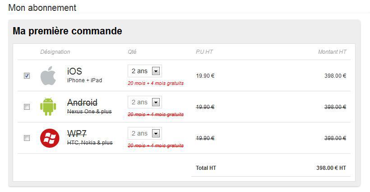Click the P.U HT column header
Screen dimensions: 370x192
[x=204, y=52]
